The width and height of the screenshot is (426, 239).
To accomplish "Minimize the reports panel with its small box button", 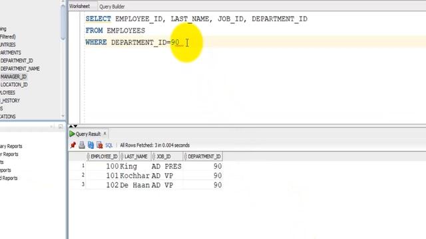I will [61, 127].
